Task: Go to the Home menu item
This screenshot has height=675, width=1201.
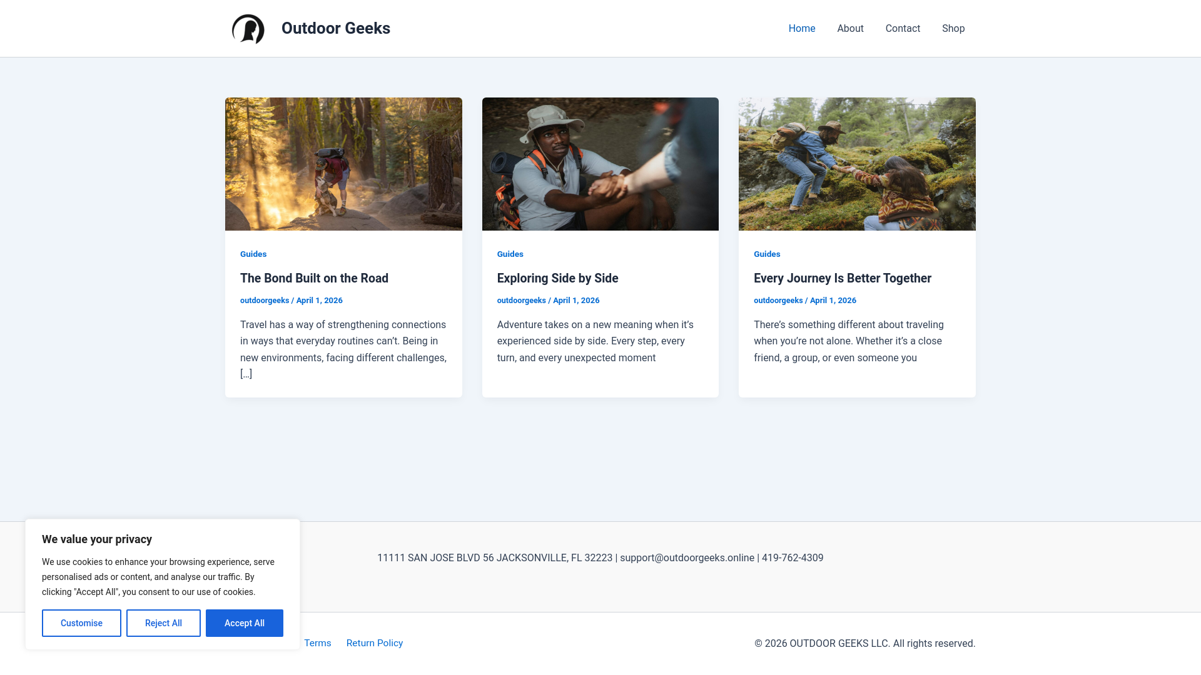Action: (802, 29)
